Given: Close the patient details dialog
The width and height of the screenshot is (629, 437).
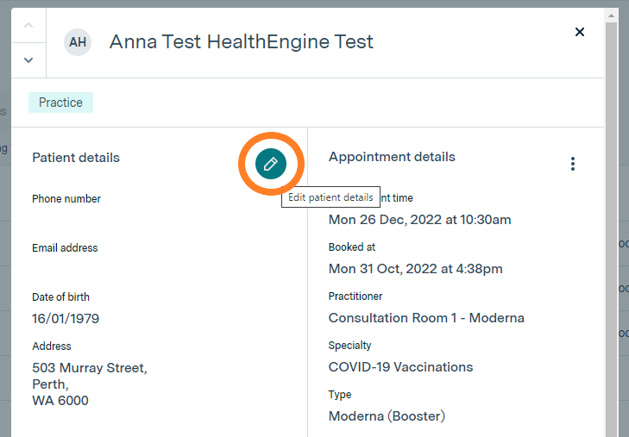Looking at the screenshot, I should click(x=580, y=32).
